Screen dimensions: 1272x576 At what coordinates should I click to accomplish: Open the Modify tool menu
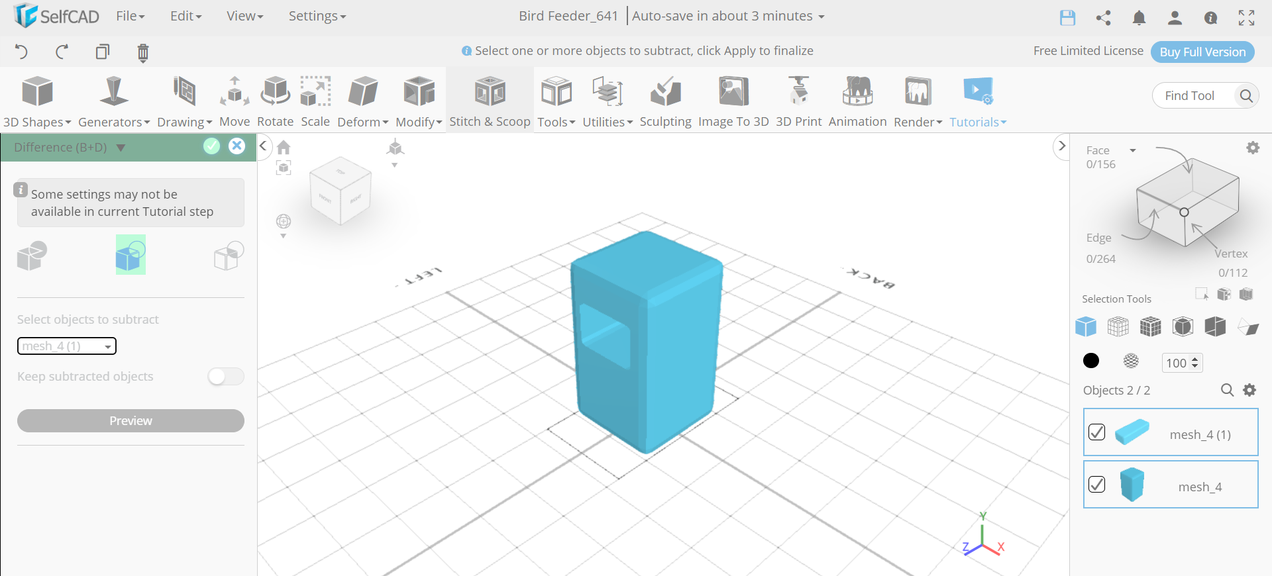(x=419, y=101)
